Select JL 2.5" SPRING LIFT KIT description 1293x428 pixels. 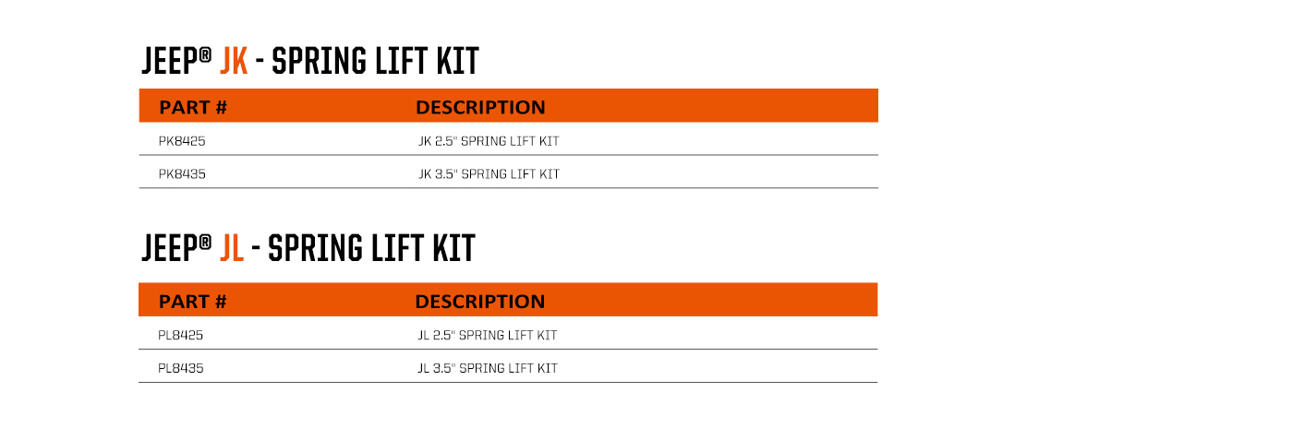coord(488,336)
